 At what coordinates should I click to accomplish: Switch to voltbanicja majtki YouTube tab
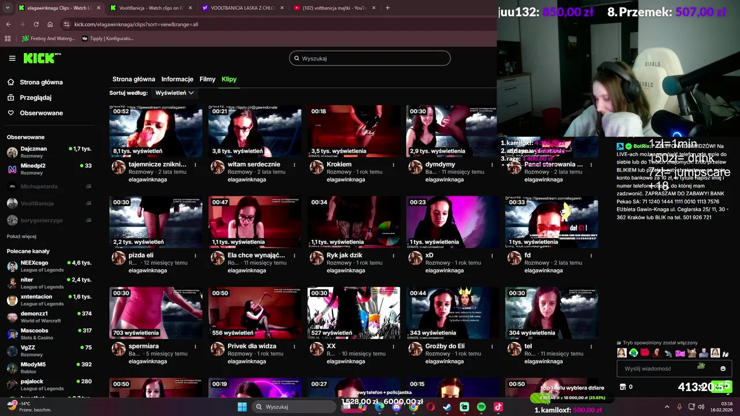pyautogui.click(x=334, y=8)
